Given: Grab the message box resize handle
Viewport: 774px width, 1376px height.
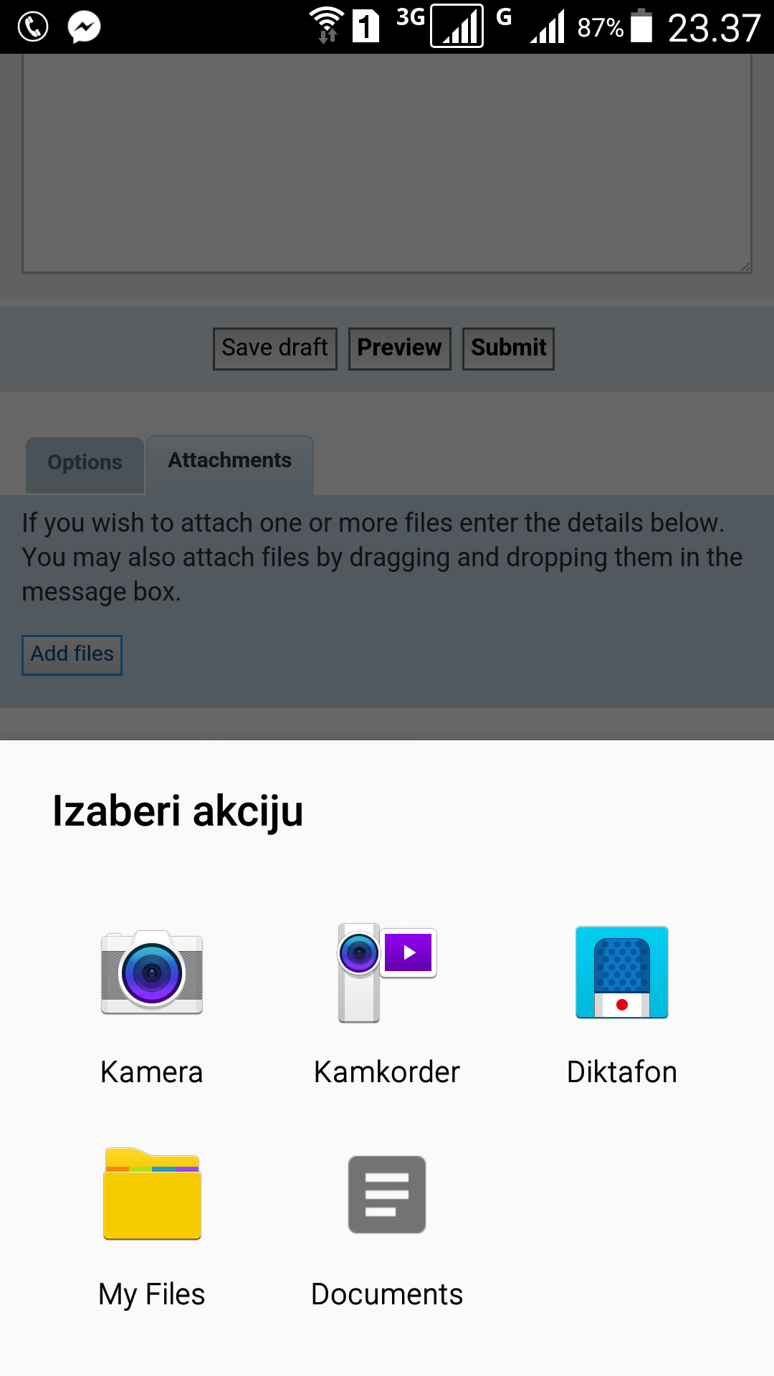Looking at the screenshot, I should click(745, 267).
